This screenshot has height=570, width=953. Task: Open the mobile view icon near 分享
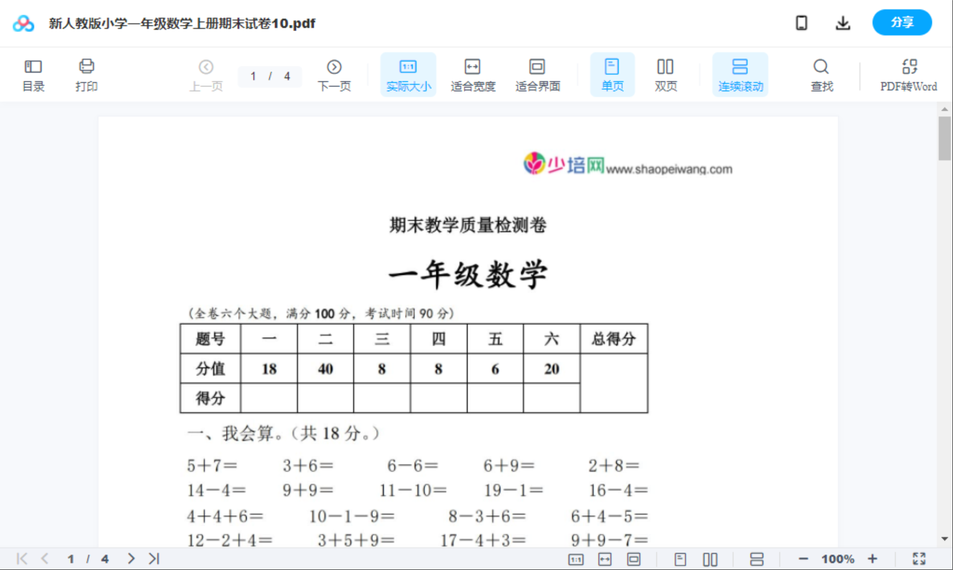click(801, 22)
